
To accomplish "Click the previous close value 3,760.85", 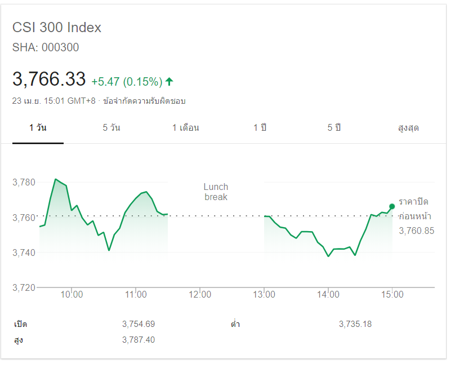I will [x=416, y=231].
